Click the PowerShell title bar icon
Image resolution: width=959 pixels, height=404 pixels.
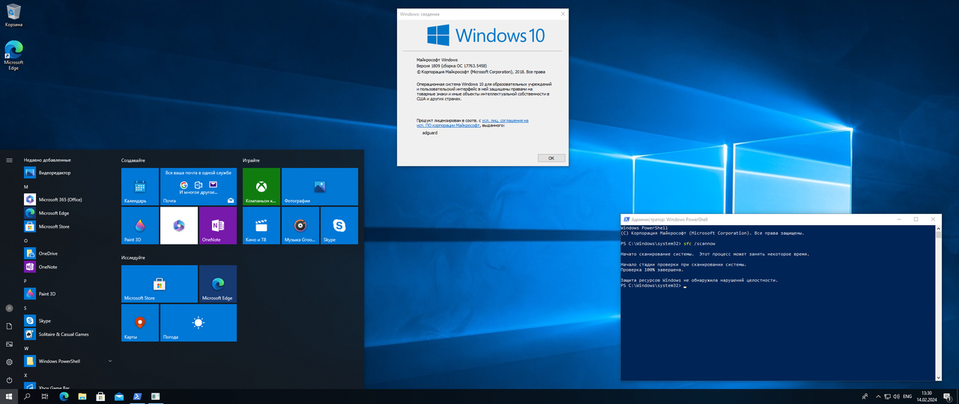pos(626,219)
